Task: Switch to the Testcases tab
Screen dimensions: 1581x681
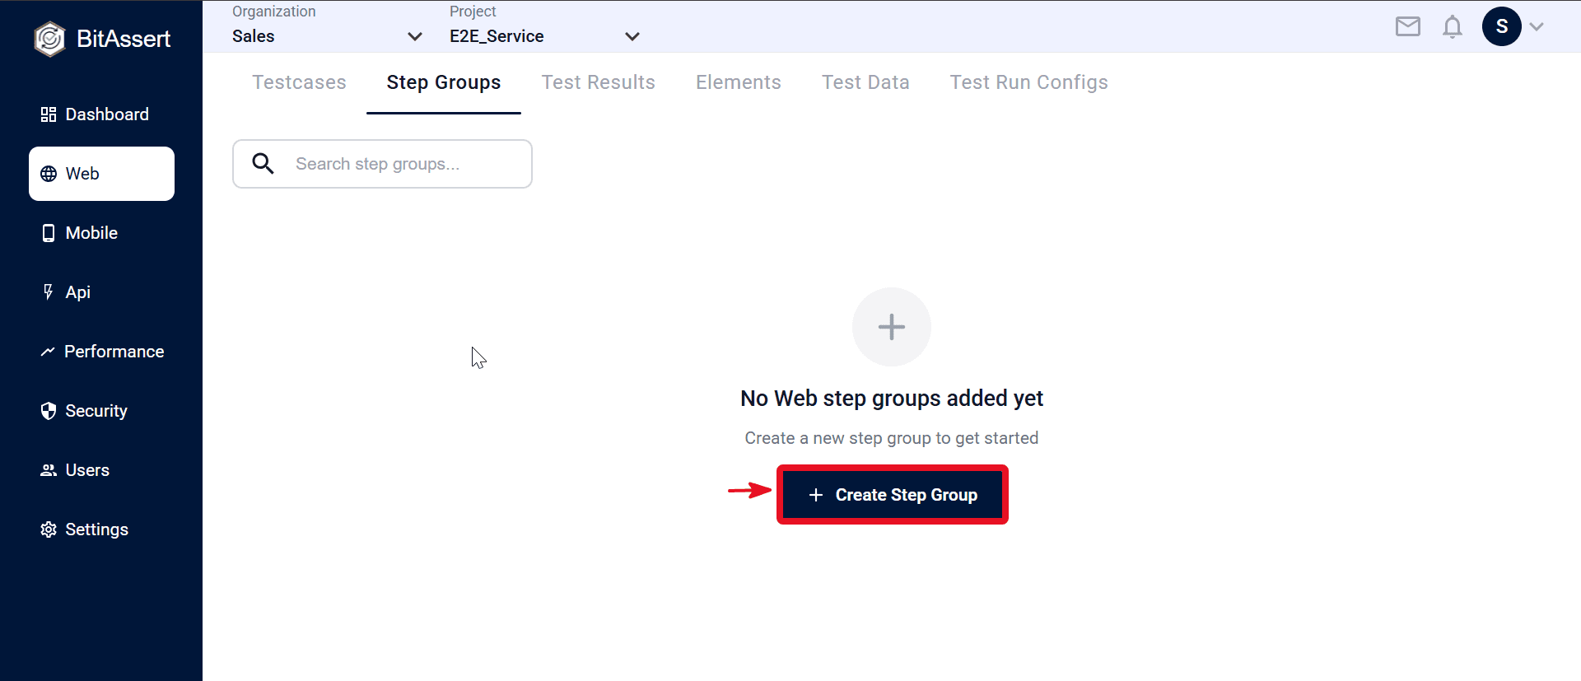Action: coord(299,82)
